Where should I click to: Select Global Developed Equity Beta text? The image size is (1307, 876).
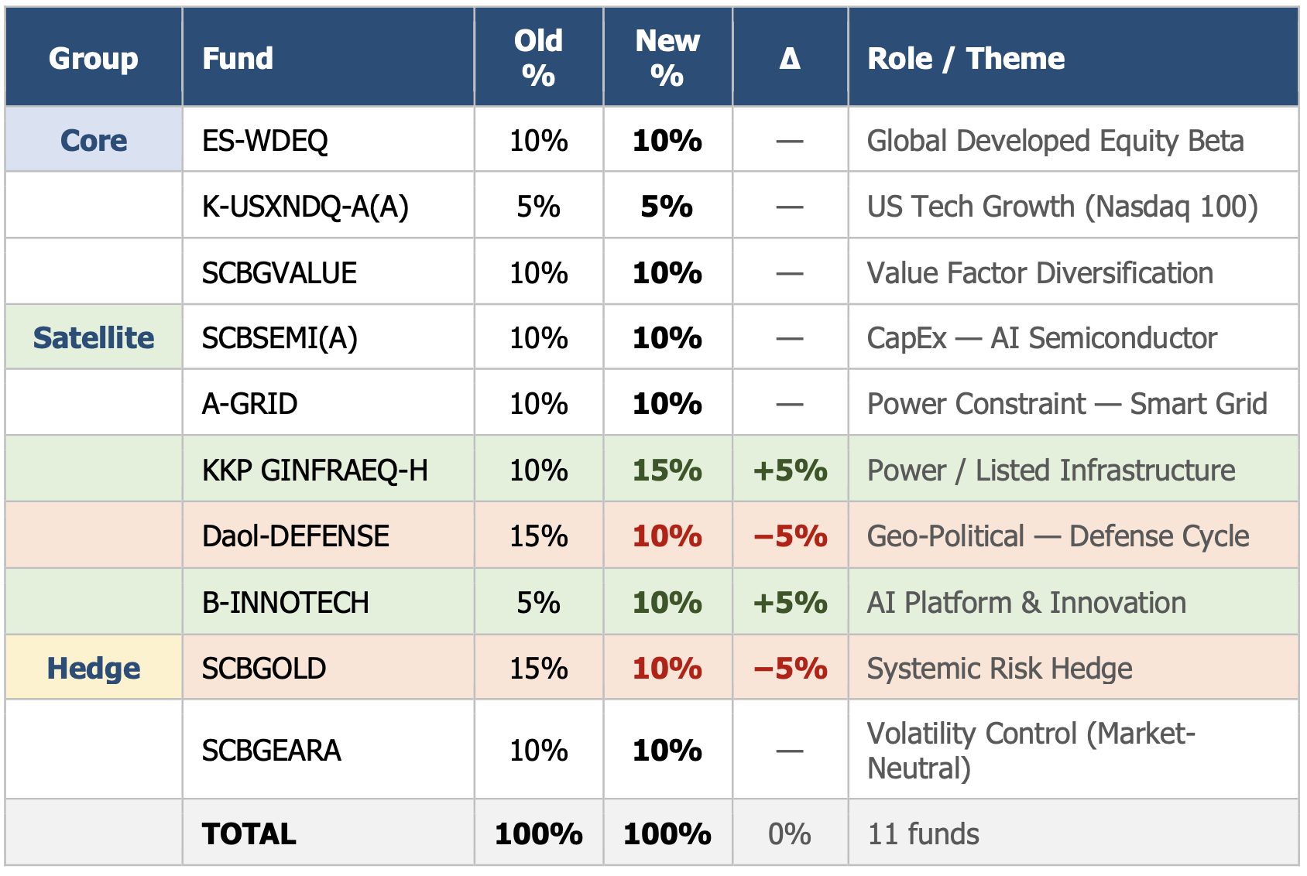(x=1055, y=141)
